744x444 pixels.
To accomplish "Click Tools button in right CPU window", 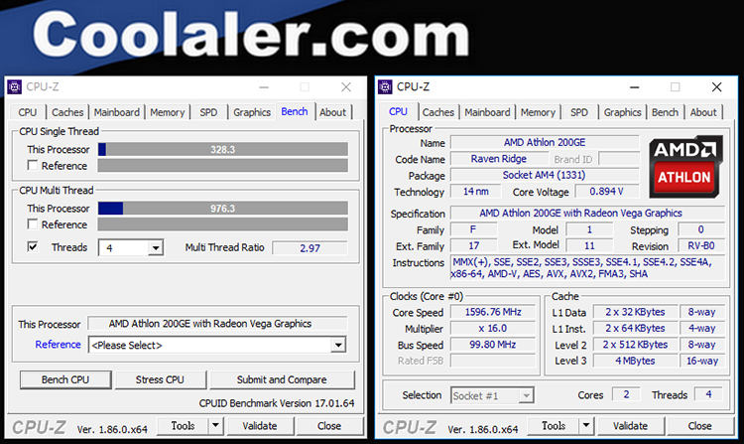I will click(x=554, y=425).
